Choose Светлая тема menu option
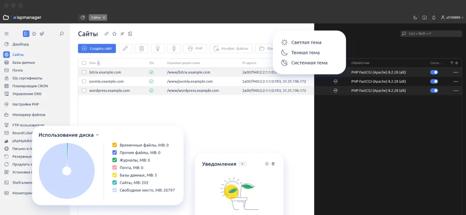The width and height of the screenshot is (466, 215). (301, 42)
